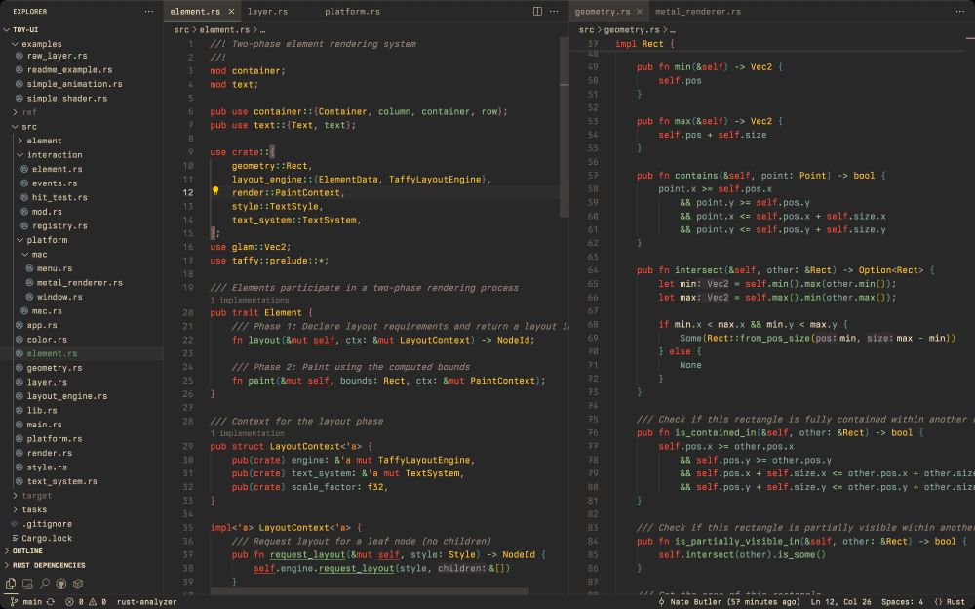Open more actions for the right editor group
This screenshot has height=609, width=975.
[x=960, y=11]
